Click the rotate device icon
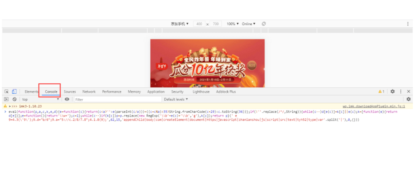Screen dimensions: 414x181 coord(263,24)
